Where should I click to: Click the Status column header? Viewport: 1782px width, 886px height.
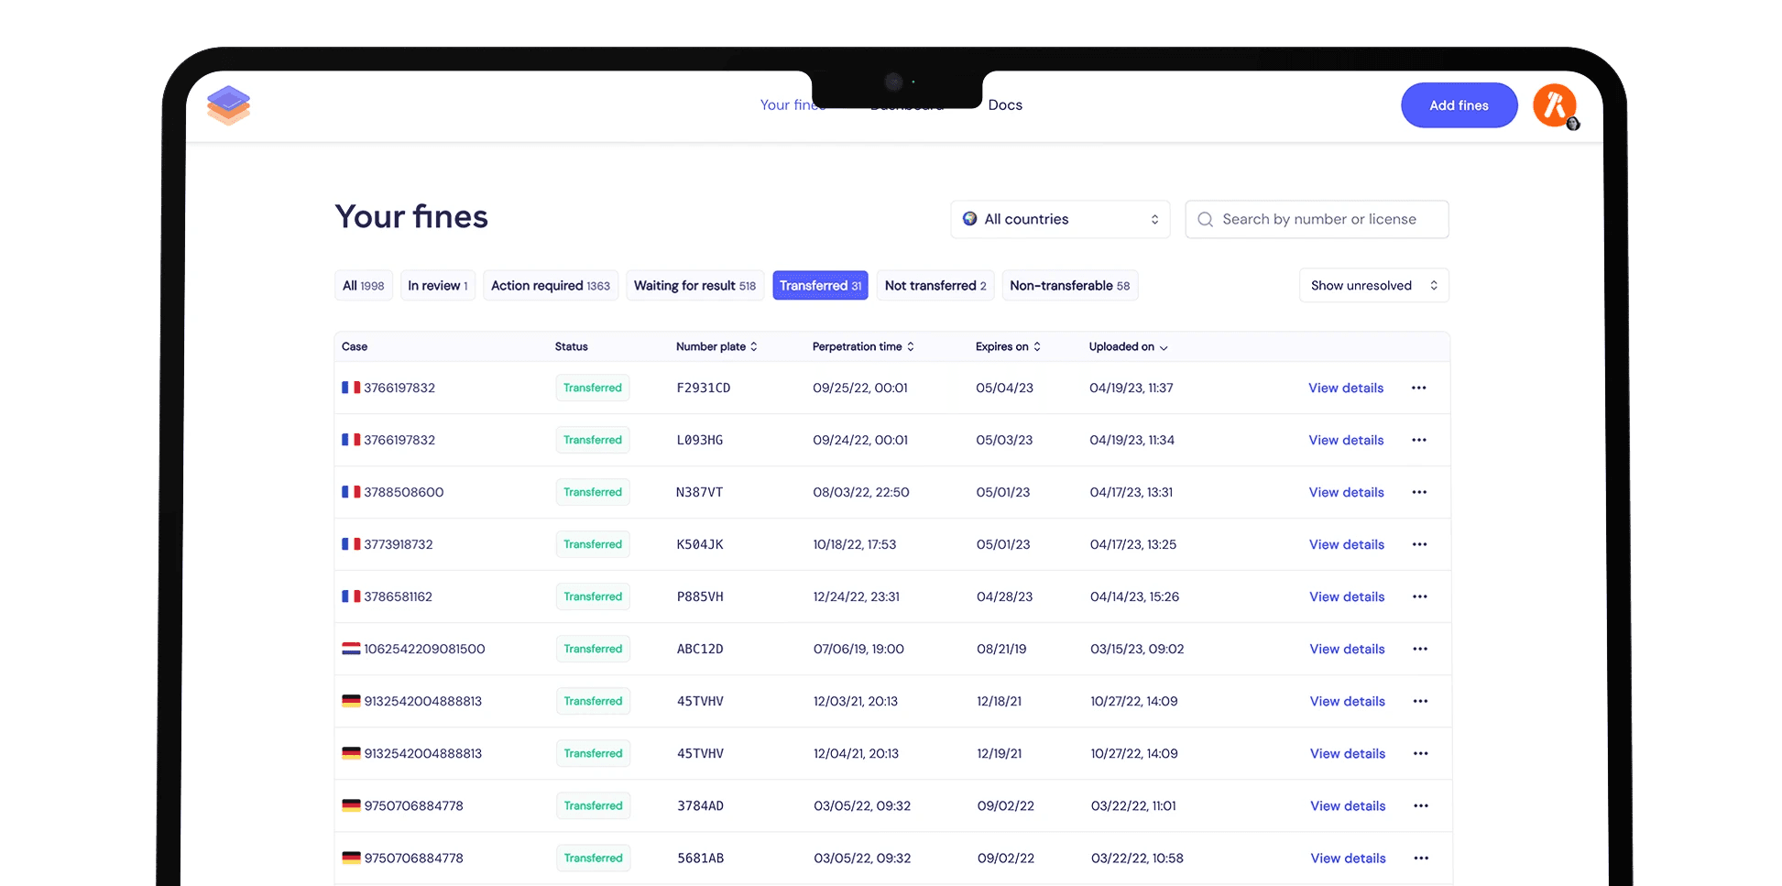coord(572,346)
